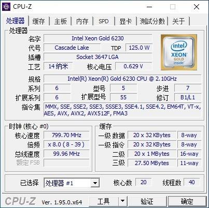Click the 名字 field showing Intel Xeon Gold 6230
The width and height of the screenshot is (209, 208).
pos(98,38)
